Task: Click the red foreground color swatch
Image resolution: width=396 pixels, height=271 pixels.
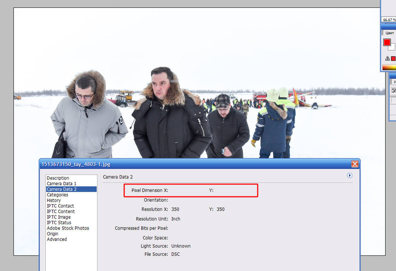Action: coord(387,42)
